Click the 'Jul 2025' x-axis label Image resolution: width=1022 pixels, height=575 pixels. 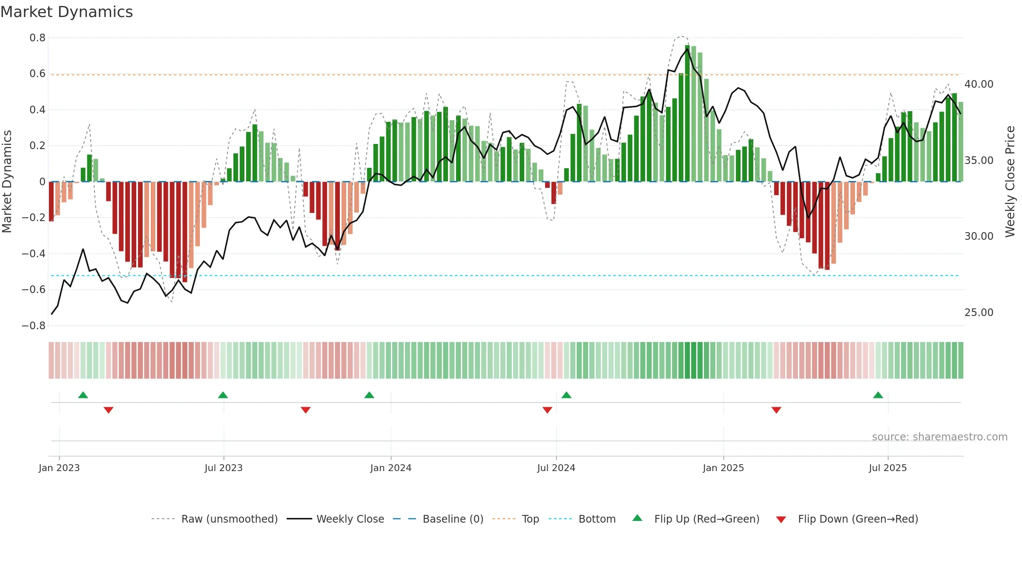tap(888, 468)
